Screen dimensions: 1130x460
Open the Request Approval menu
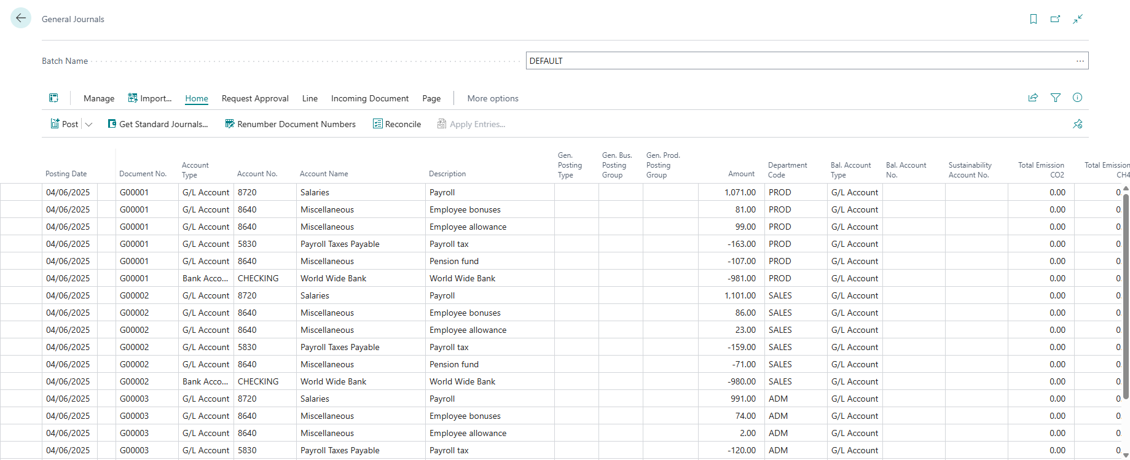click(255, 98)
